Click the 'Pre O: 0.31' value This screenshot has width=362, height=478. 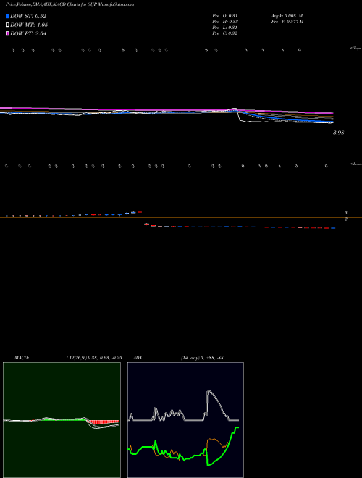tap(225, 16)
